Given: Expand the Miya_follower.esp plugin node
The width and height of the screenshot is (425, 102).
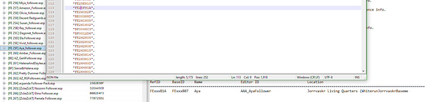Looking at the screenshot, I should 4,3.
